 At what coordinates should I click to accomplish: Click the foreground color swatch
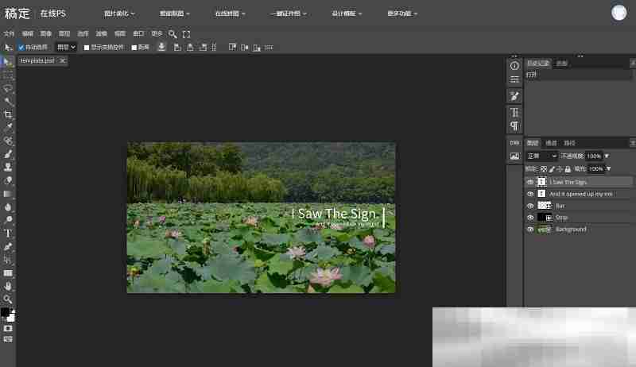click(5, 312)
